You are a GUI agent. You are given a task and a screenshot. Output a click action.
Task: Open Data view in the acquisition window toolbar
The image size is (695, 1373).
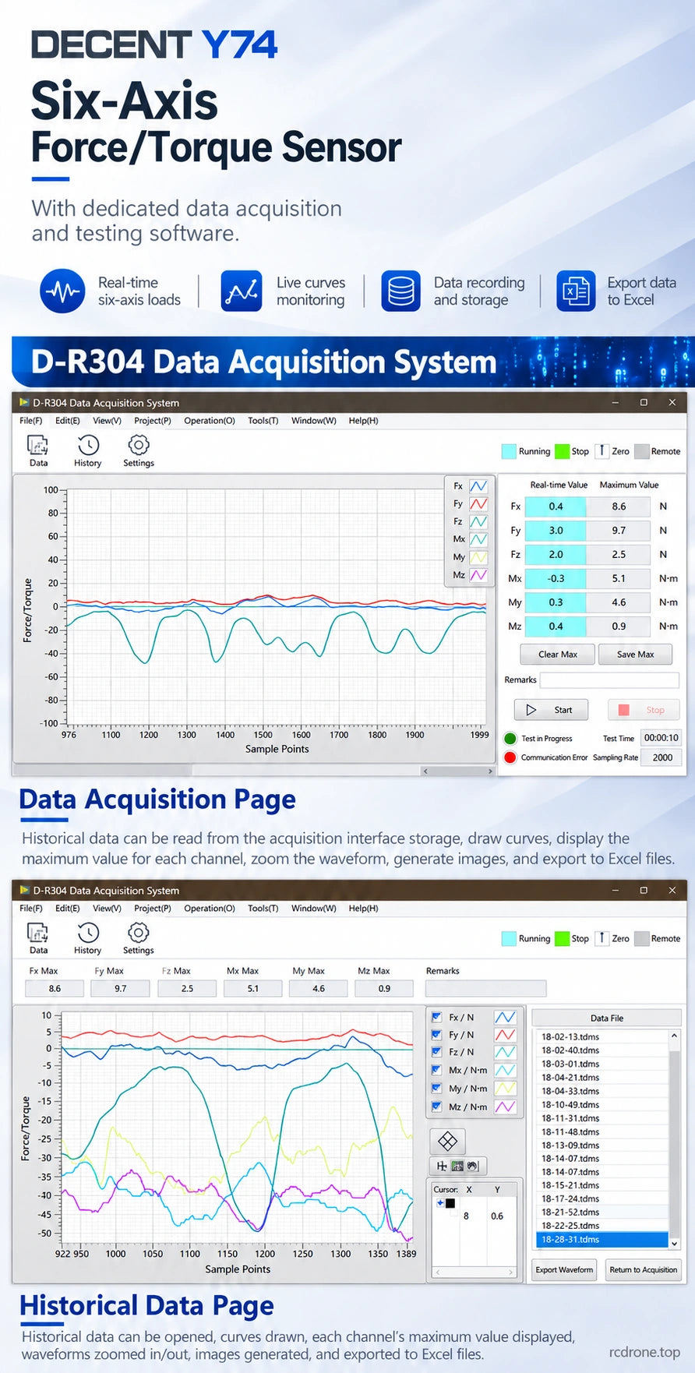tap(38, 450)
